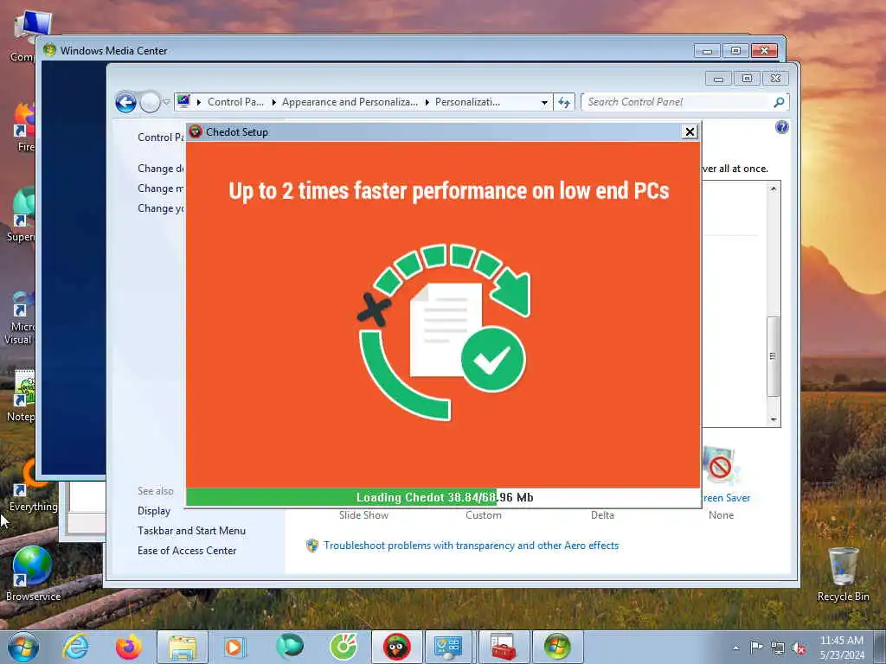Select 'Appearance and Personaliza...' breadcrumb

click(x=350, y=102)
